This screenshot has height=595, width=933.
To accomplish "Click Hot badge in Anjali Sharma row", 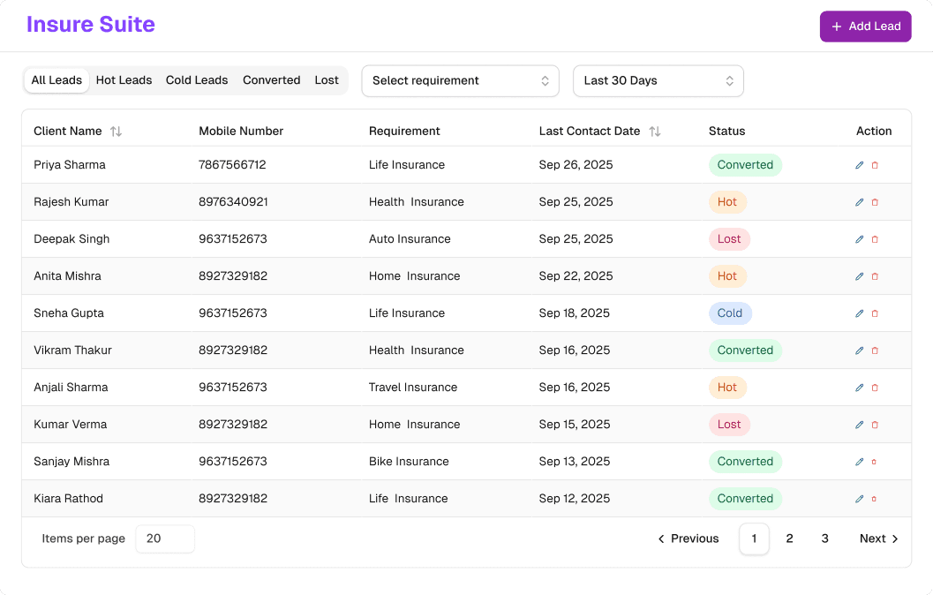I will pyautogui.click(x=727, y=388).
